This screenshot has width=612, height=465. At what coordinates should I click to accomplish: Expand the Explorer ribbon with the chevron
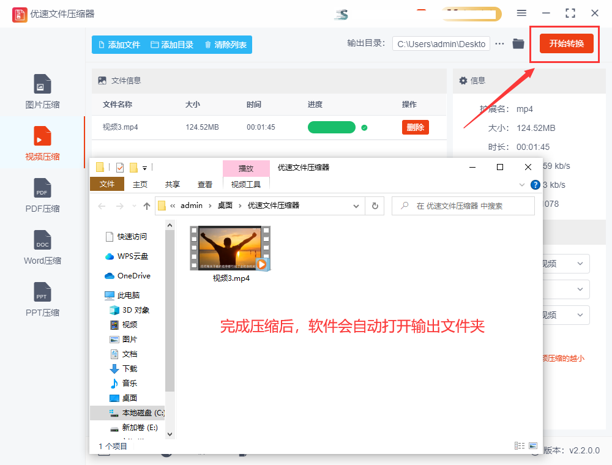522,185
